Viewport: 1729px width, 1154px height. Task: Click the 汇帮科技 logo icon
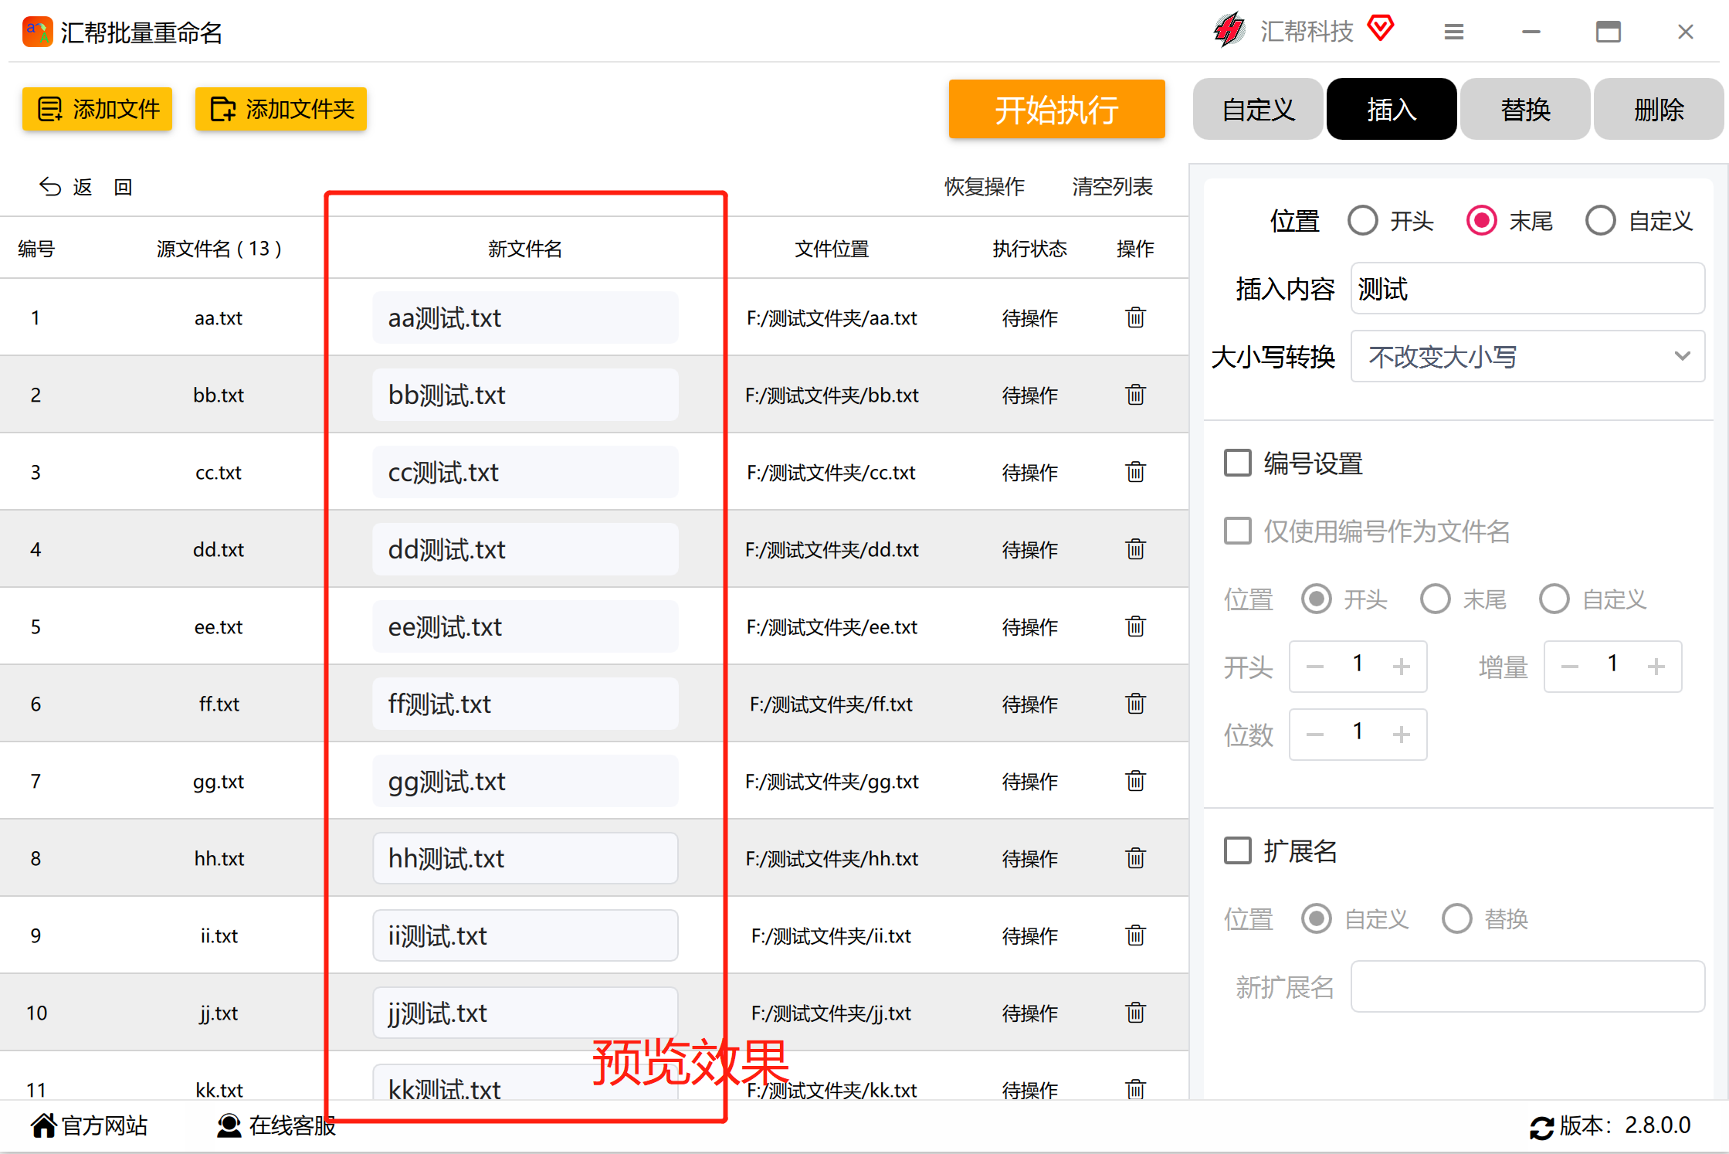(1229, 30)
